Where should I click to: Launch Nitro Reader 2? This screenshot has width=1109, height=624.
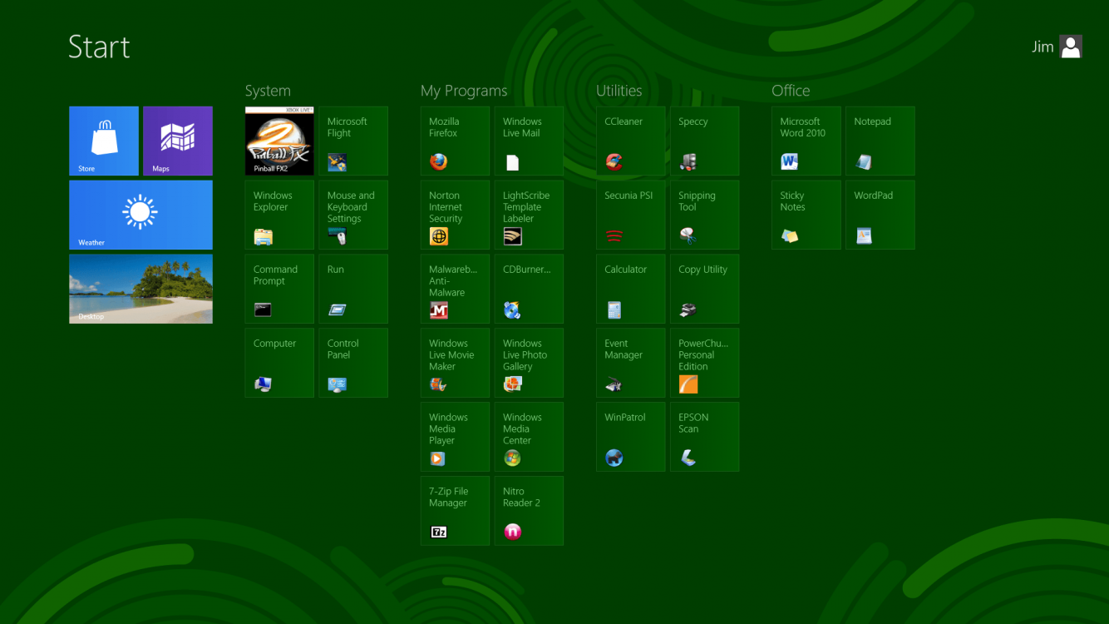click(x=529, y=511)
